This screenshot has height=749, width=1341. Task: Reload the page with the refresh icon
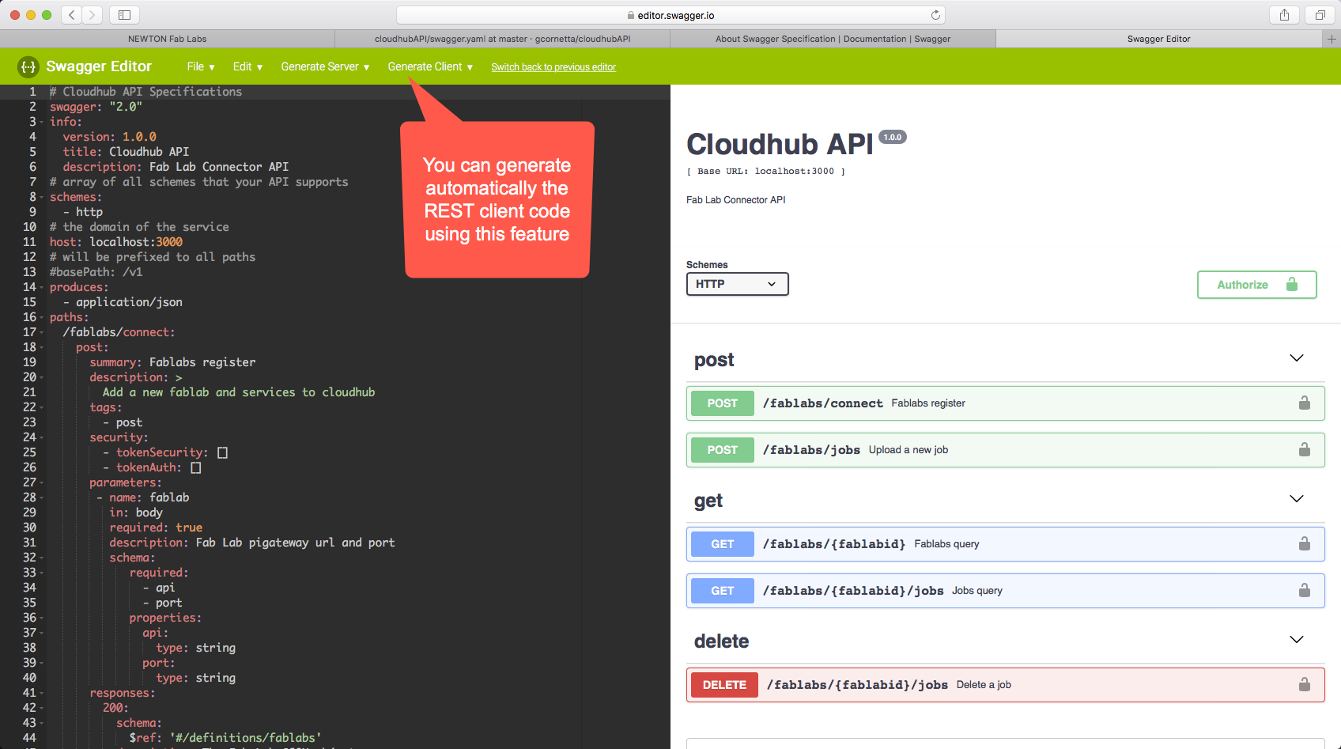click(x=935, y=15)
